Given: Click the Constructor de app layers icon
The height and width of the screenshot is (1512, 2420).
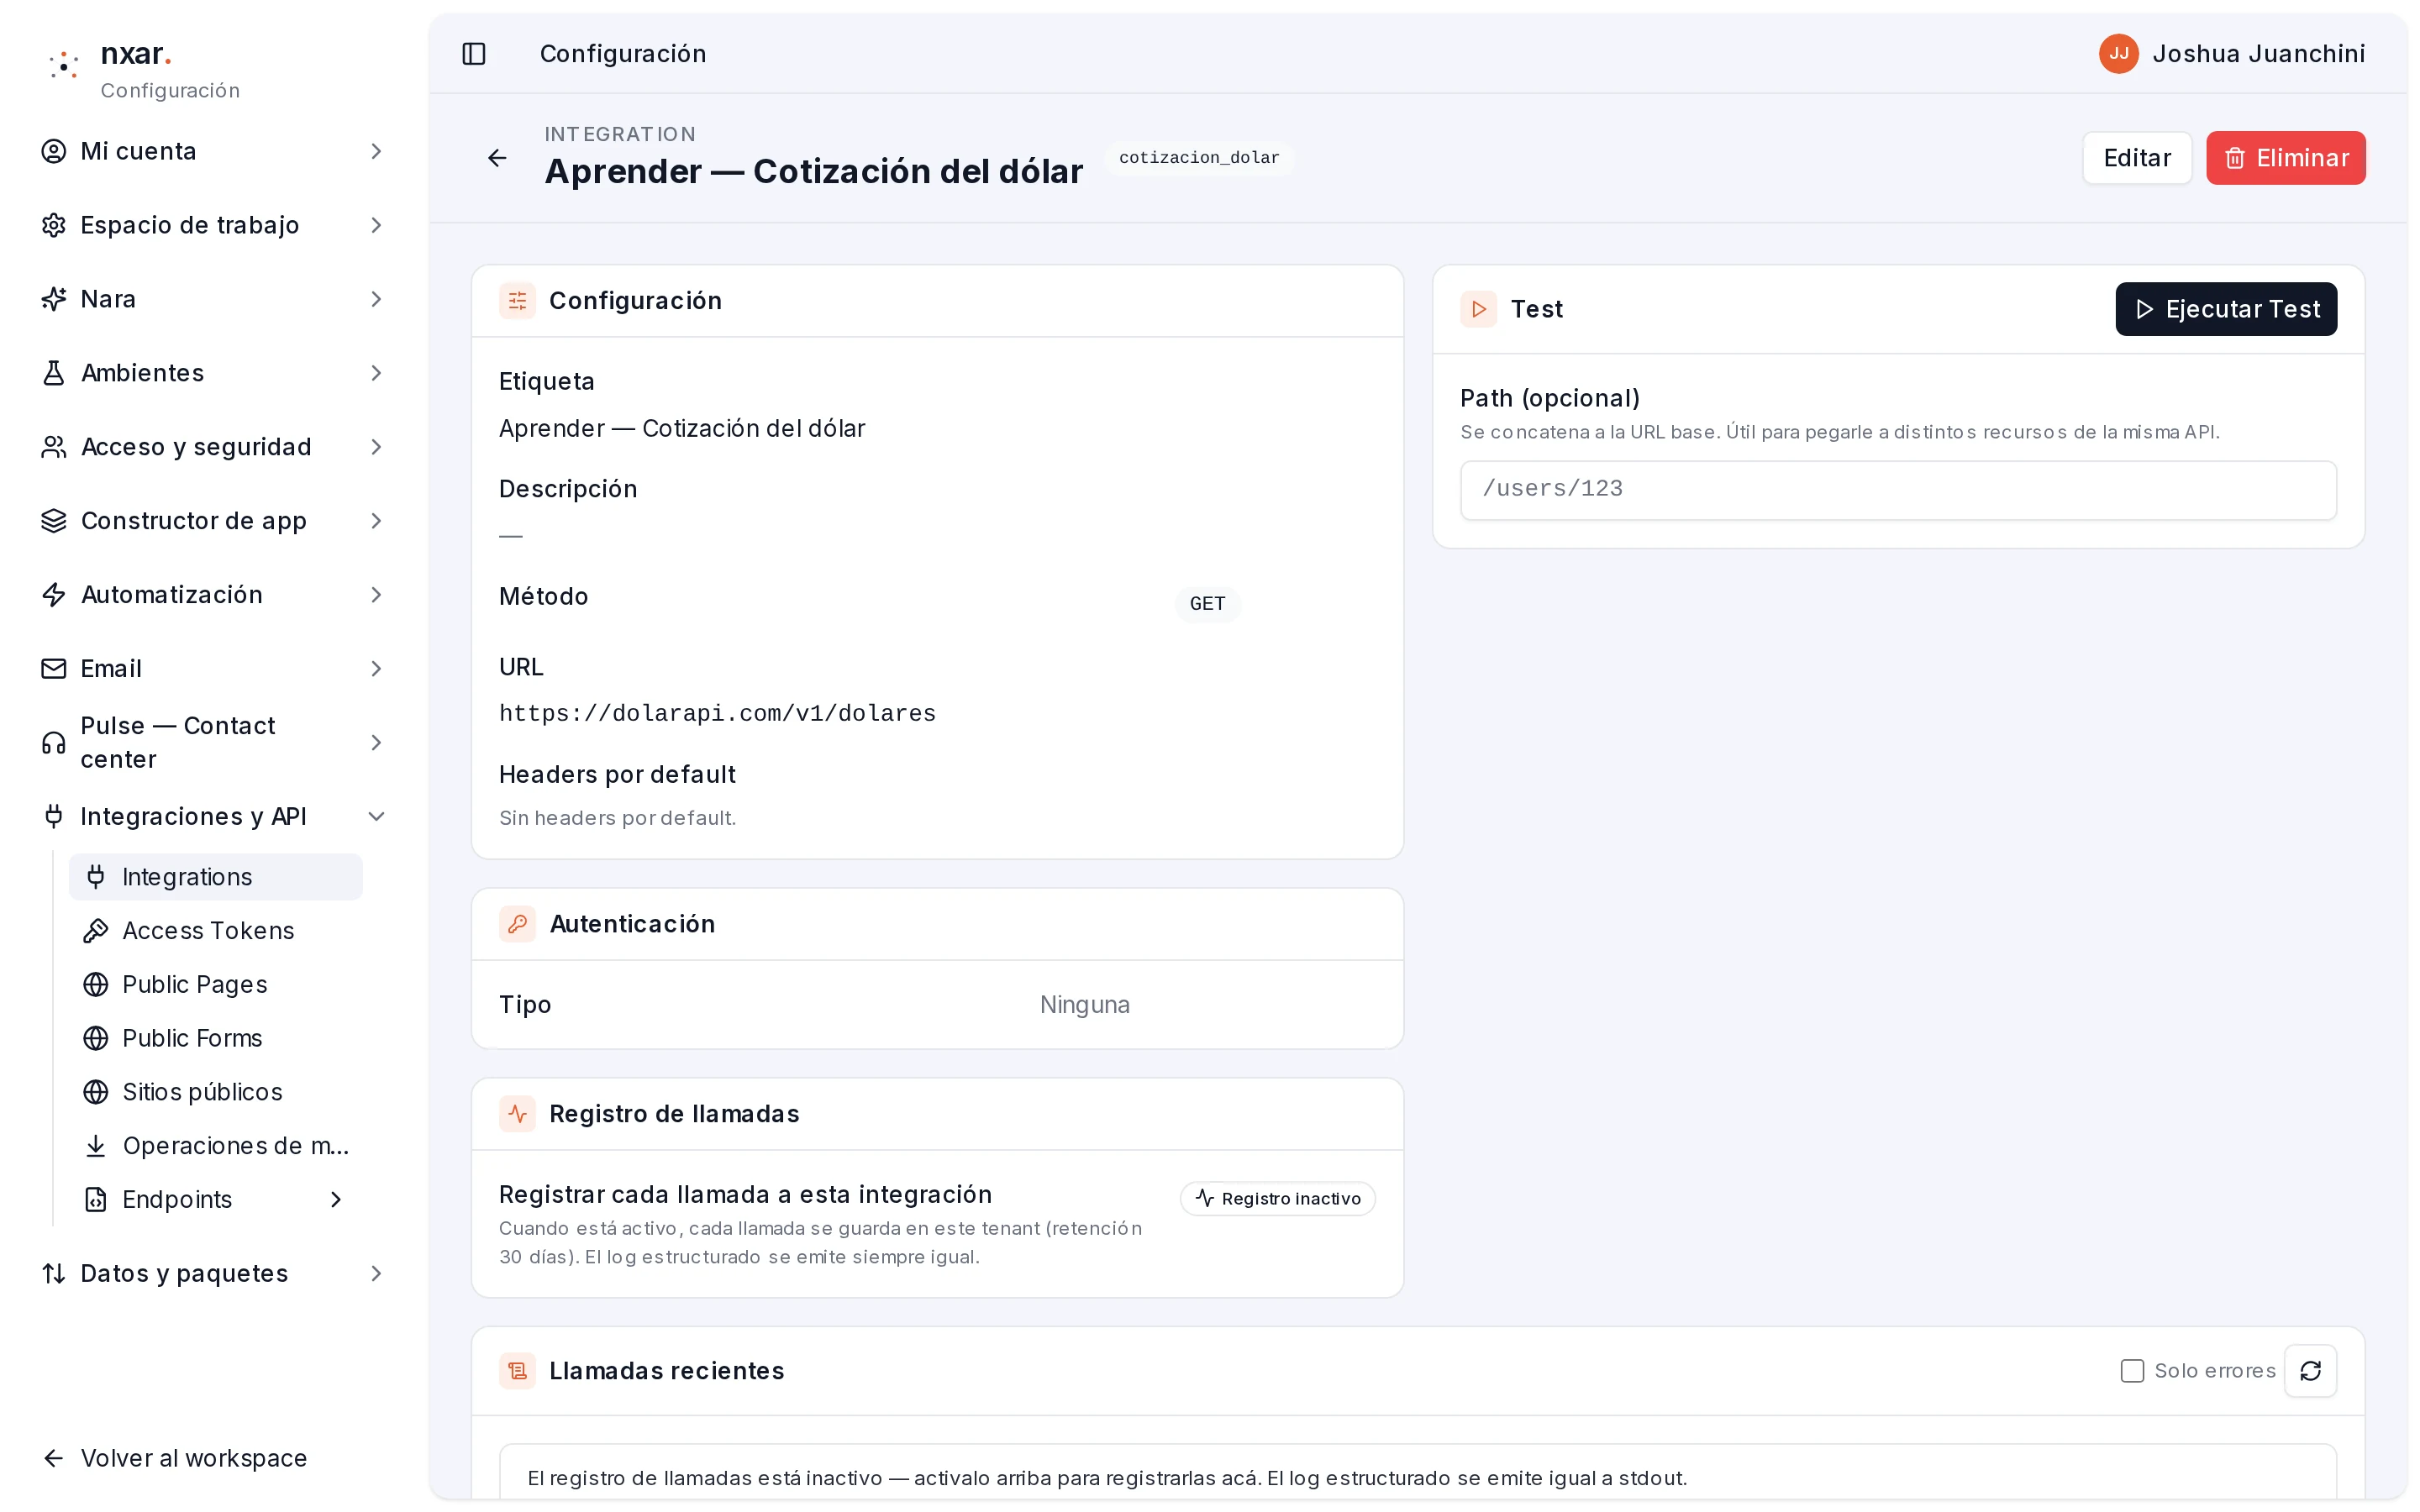Looking at the screenshot, I should click(54, 521).
